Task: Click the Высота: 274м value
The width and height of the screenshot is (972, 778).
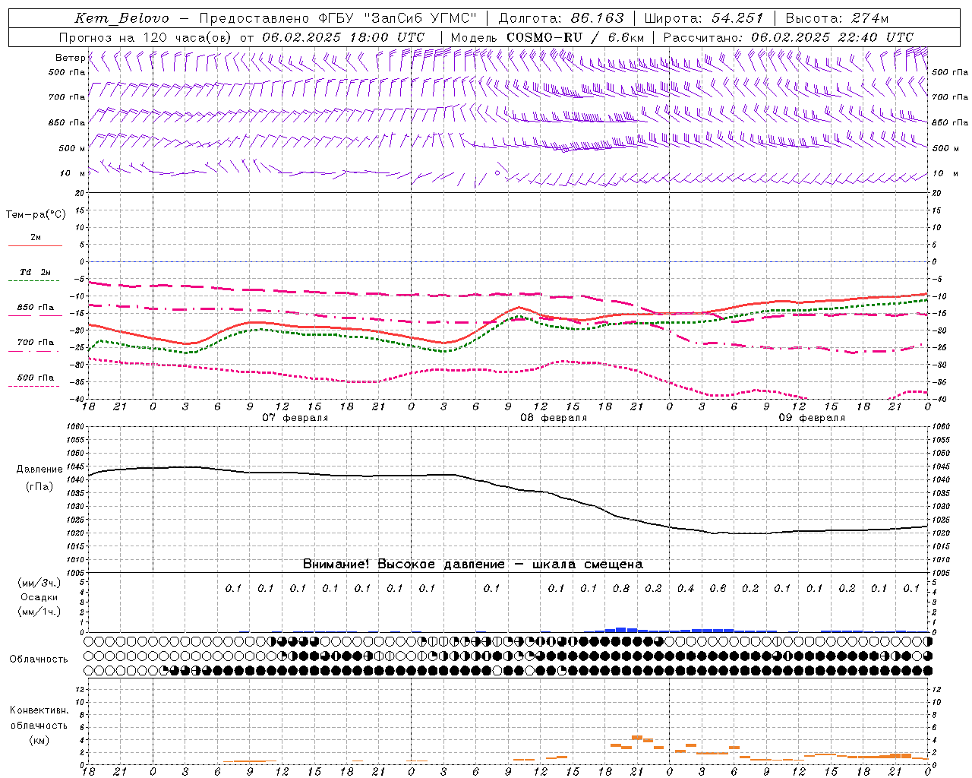Action: click(837, 18)
